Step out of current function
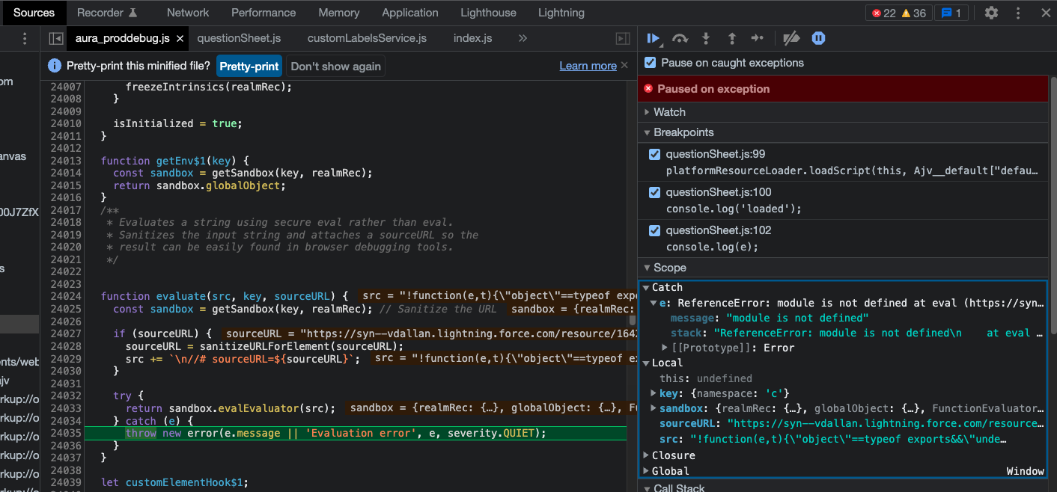Viewport: 1057px width, 492px height. click(x=731, y=38)
